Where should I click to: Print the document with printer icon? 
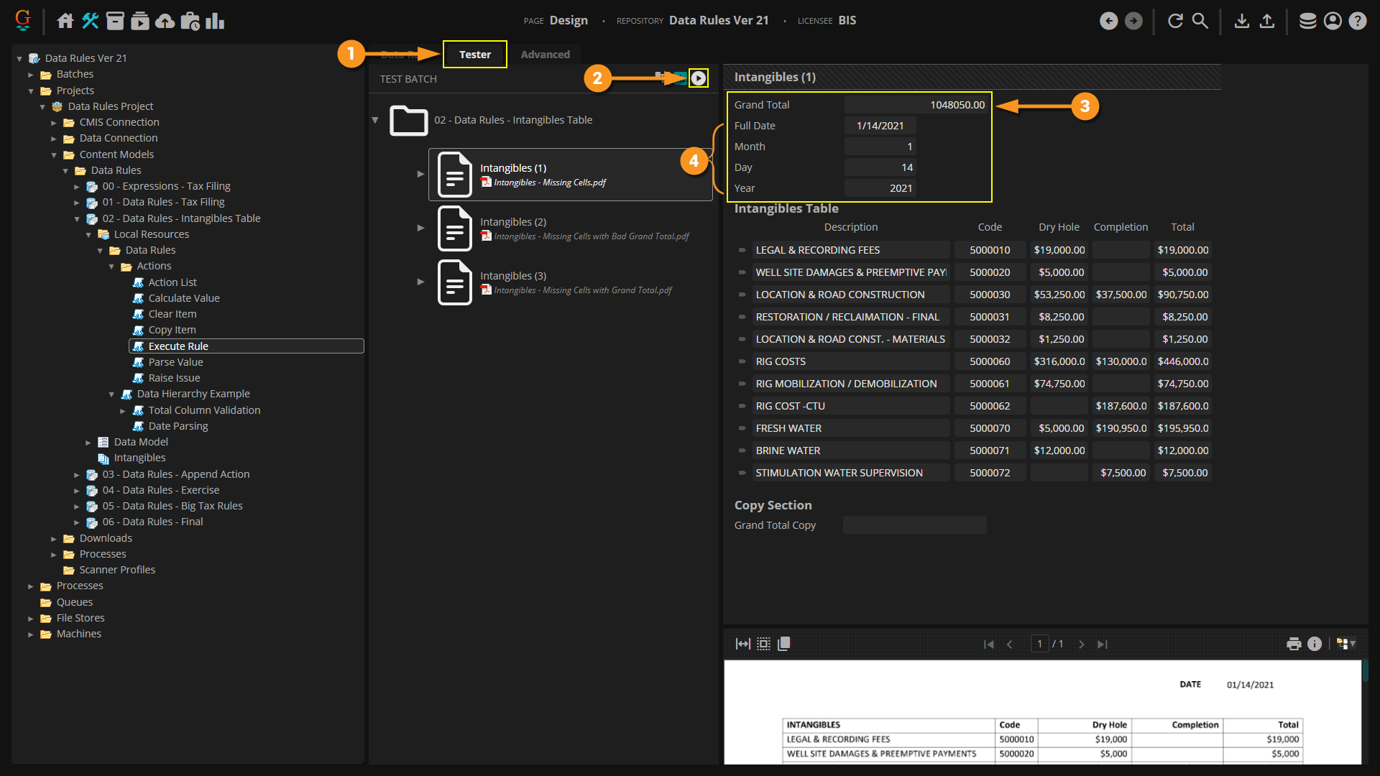pos(1294,644)
